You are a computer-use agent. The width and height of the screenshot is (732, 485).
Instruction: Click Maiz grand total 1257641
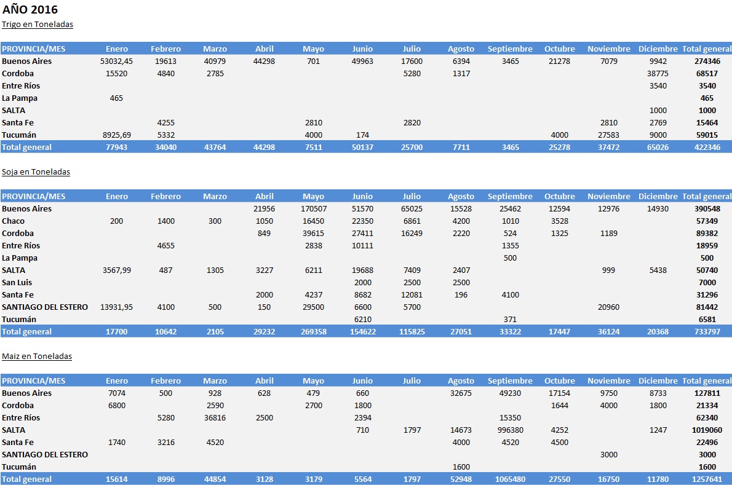tap(707, 479)
